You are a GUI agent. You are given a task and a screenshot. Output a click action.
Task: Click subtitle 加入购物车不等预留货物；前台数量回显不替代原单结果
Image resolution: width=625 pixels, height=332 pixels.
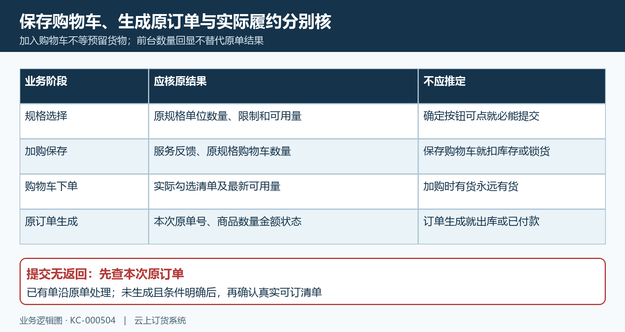tap(141, 41)
